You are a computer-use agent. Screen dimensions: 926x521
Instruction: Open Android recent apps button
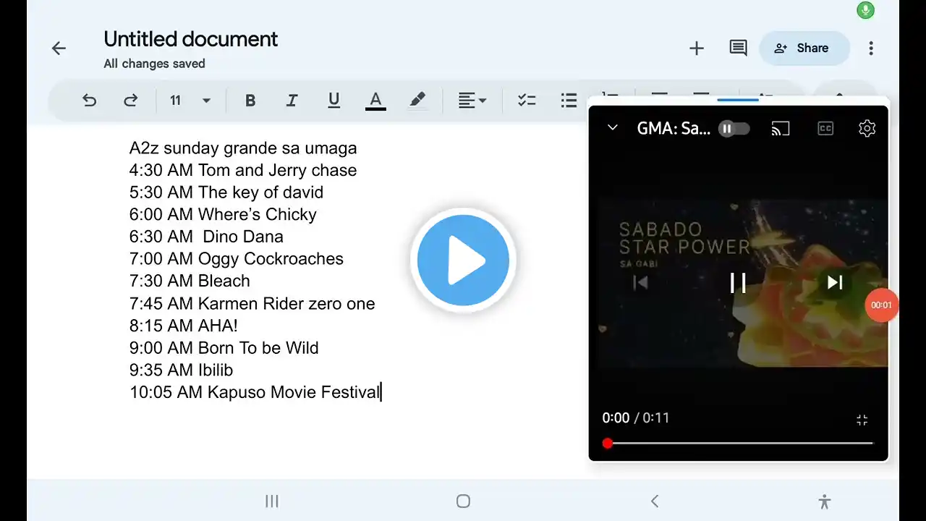[272, 501]
